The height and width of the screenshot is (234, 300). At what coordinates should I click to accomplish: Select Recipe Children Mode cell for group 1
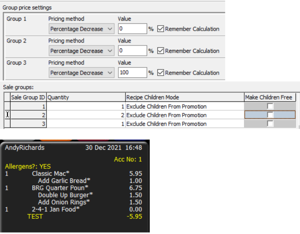point(185,106)
